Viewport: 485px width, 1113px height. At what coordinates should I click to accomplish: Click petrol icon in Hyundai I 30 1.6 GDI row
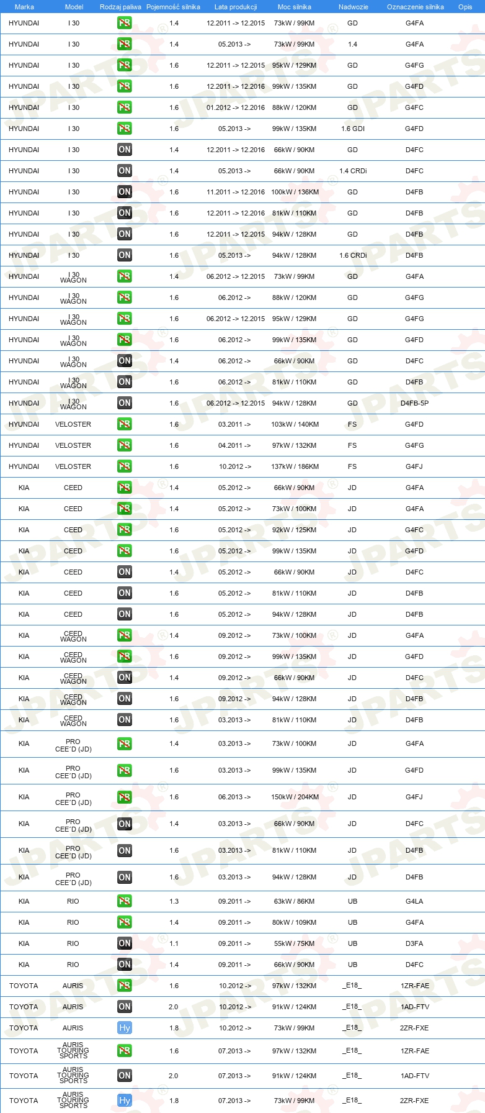125,129
